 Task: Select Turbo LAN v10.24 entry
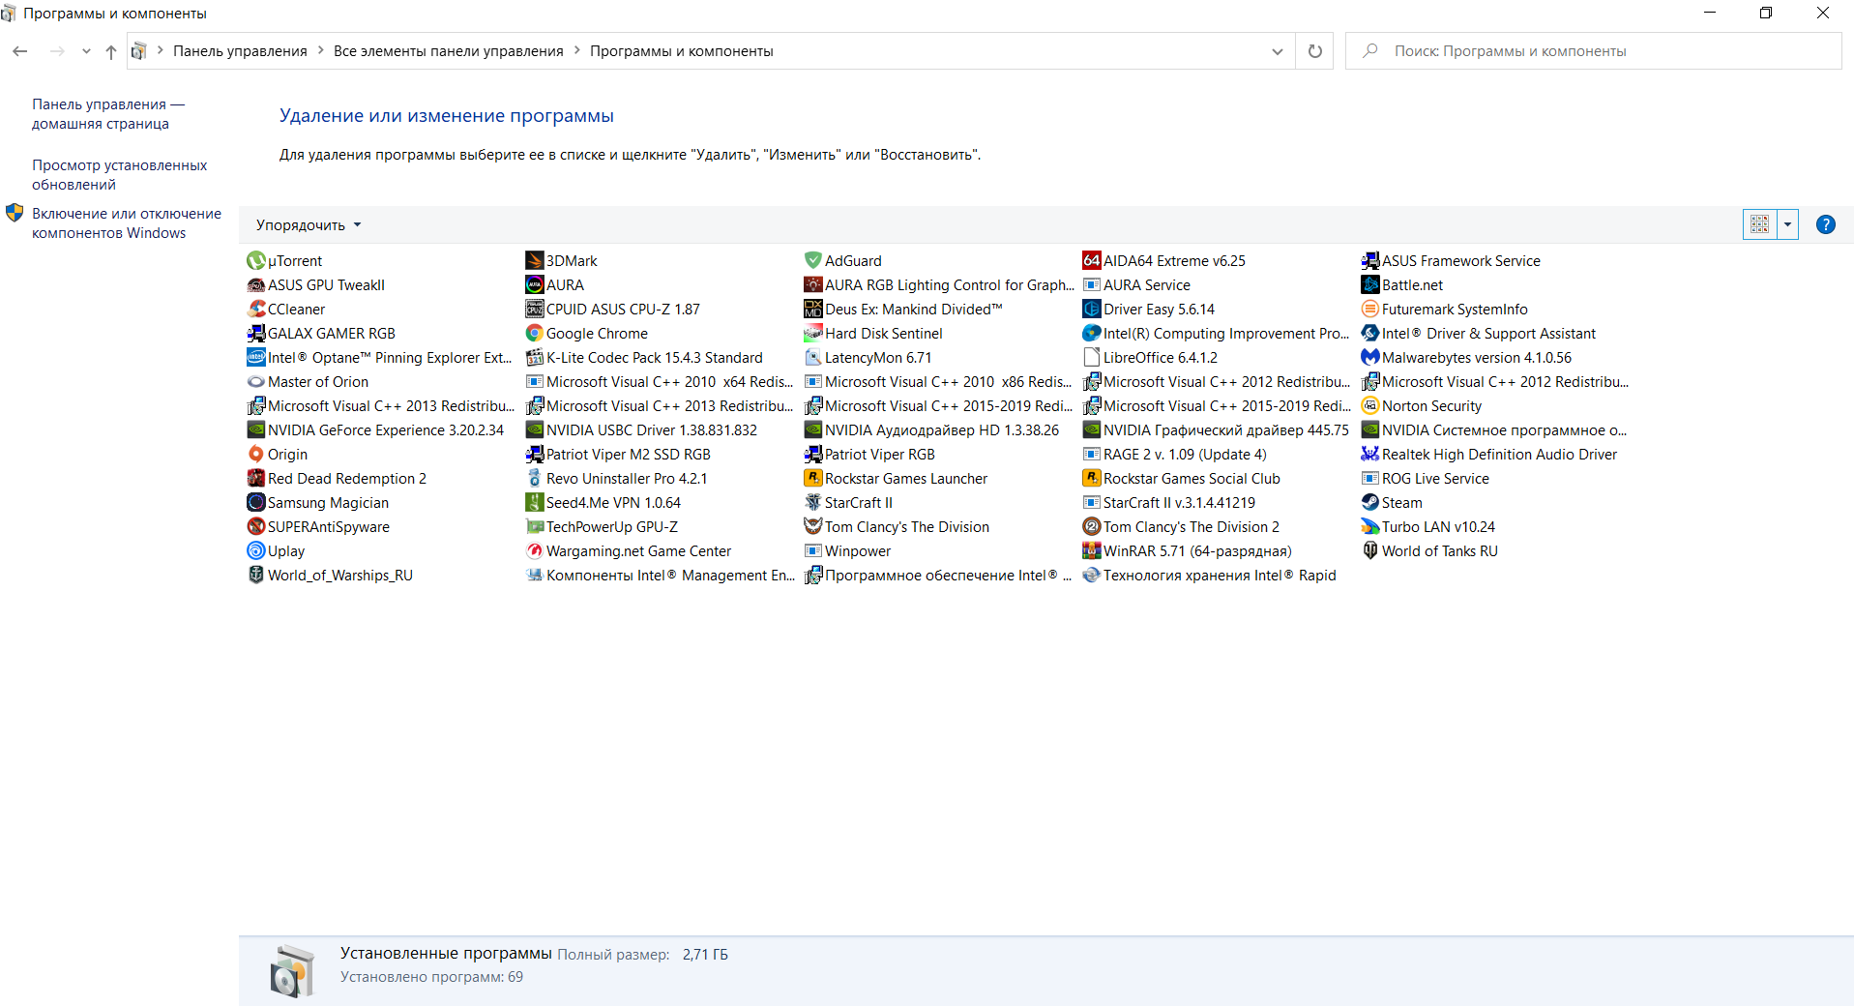click(x=1428, y=527)
